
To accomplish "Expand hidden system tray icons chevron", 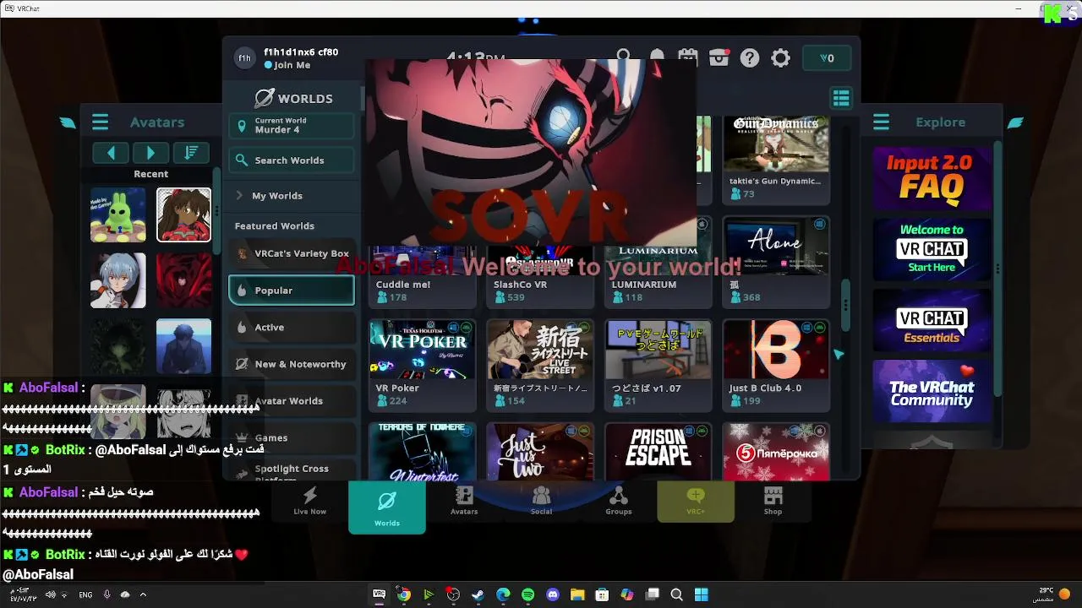I will (143, 594).
